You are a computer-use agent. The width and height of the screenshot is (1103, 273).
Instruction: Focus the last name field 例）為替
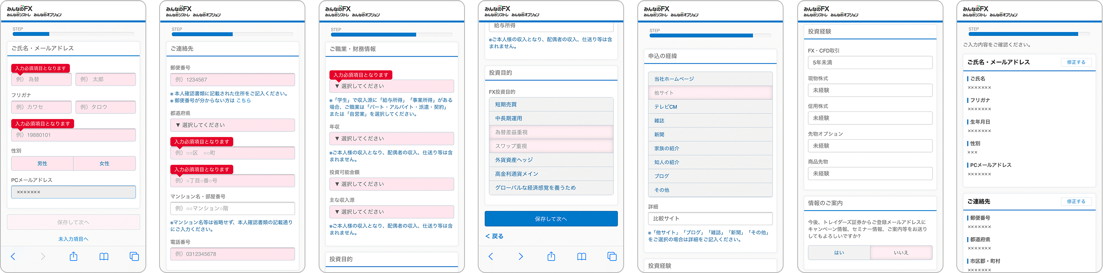pyautogui.click(x=41, y=80)
